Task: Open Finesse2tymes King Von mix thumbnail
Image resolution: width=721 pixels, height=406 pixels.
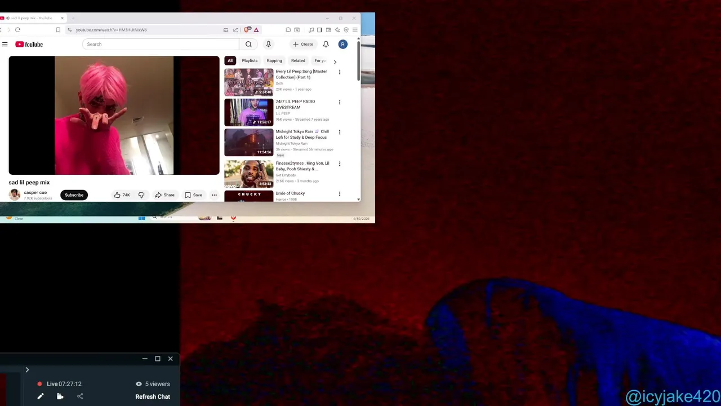Action: [248, 174]
